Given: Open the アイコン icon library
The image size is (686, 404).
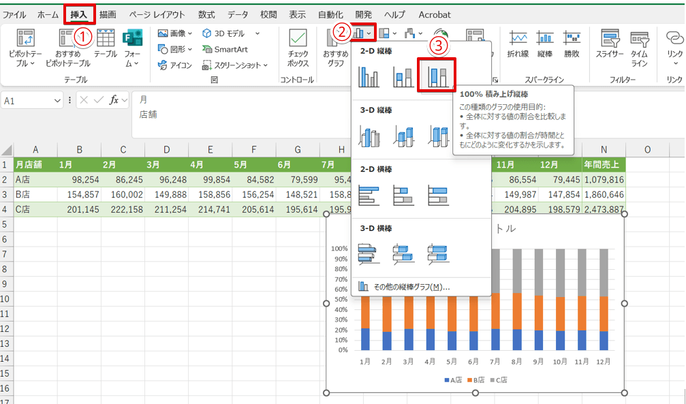Looking at the screenshot, I should click(175, 65).
